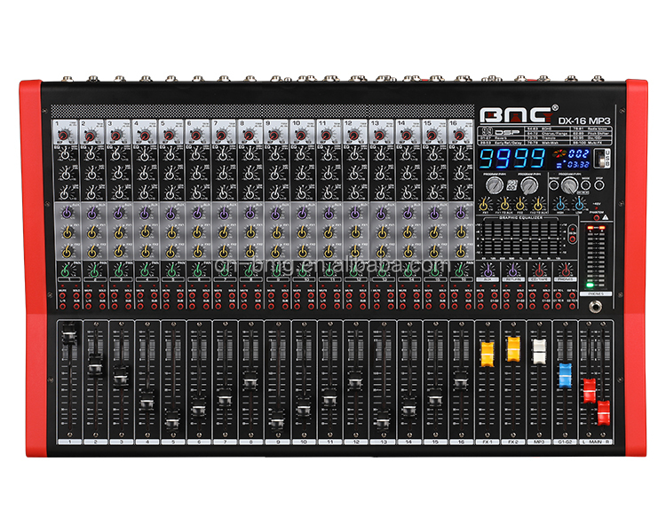666x532 pixels.
Task: Adjust the purple RETURN master knob
Action: point(513,270)
